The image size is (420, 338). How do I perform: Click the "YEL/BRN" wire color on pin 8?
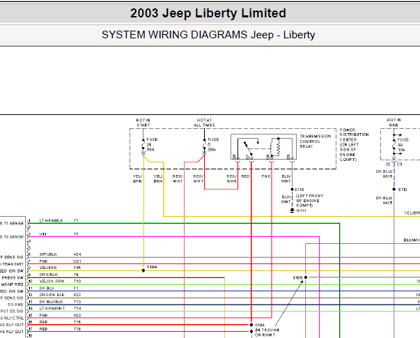[x=48, y=268]
